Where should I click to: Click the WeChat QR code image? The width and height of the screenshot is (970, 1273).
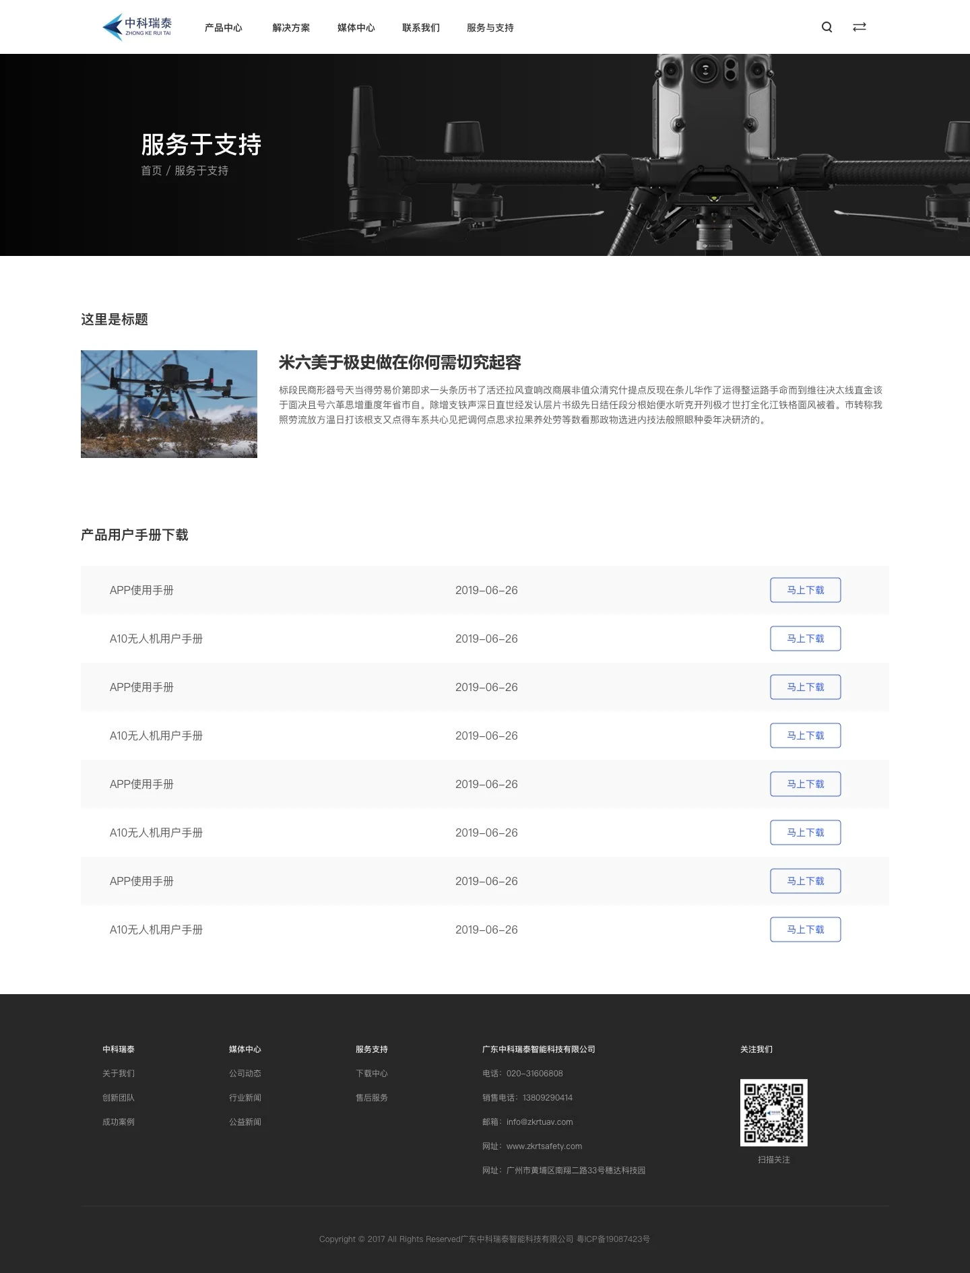point(774,1113)
